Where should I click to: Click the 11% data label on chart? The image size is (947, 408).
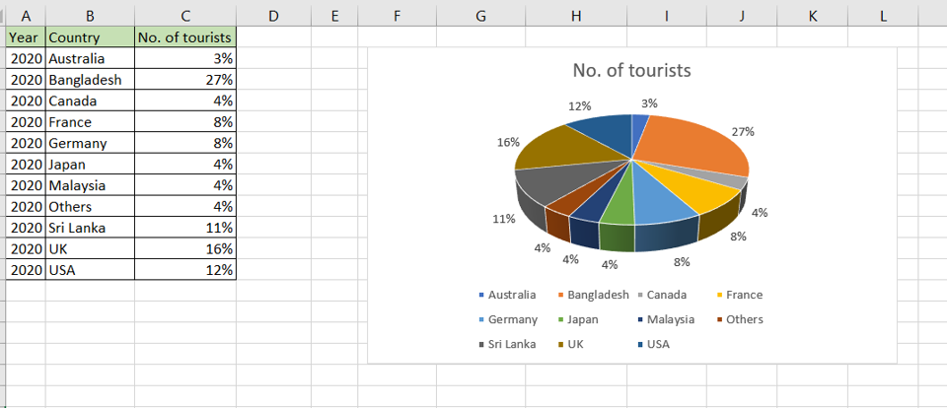click(504, 219)
